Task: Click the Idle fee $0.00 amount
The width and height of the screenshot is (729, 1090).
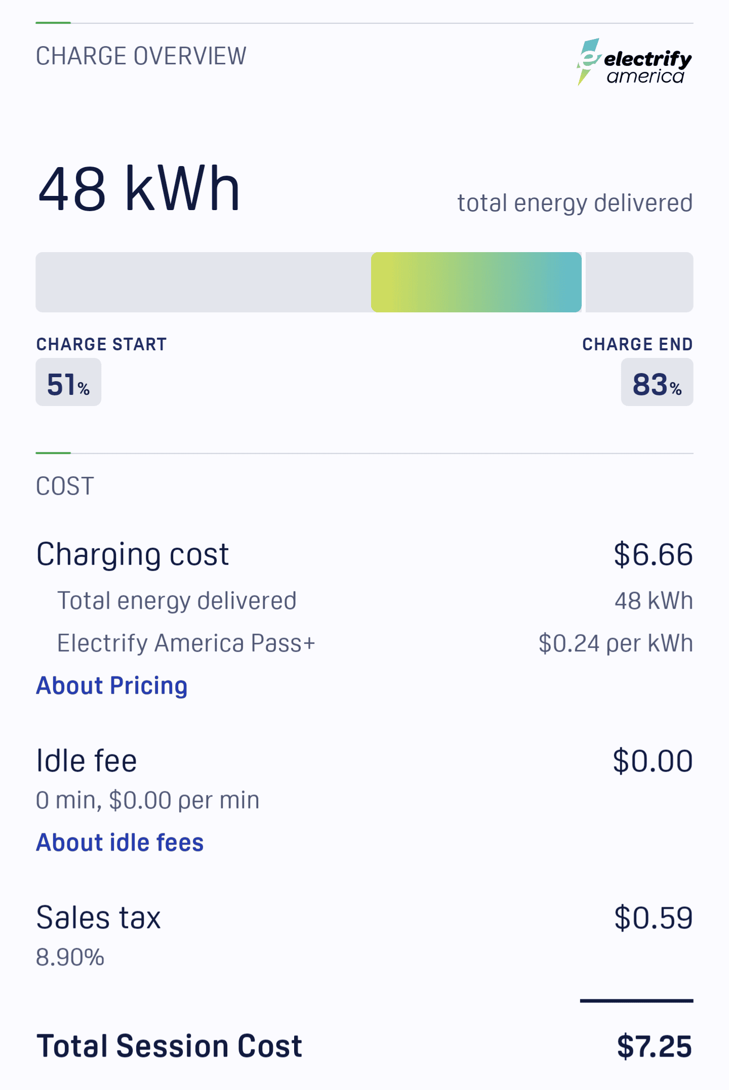Action: click(x=653, y=761)
